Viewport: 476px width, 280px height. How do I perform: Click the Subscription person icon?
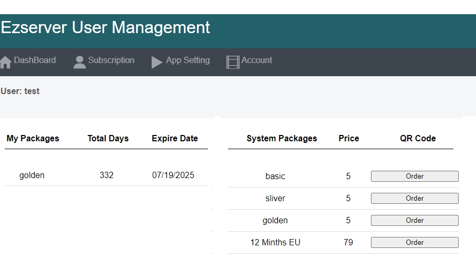[x=79, y=63]
